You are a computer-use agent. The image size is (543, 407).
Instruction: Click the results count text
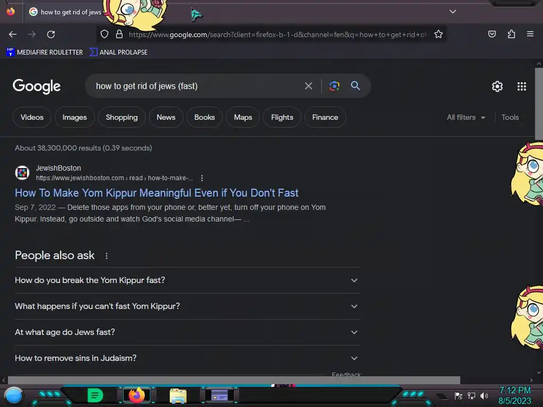tap(83, 148)
